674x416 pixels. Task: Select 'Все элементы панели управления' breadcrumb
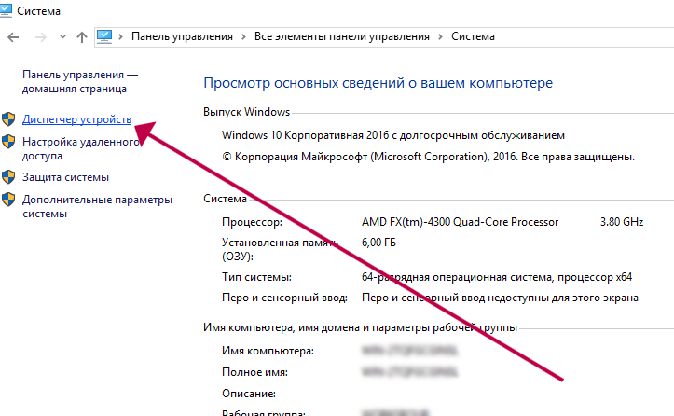tap(341, 36)
